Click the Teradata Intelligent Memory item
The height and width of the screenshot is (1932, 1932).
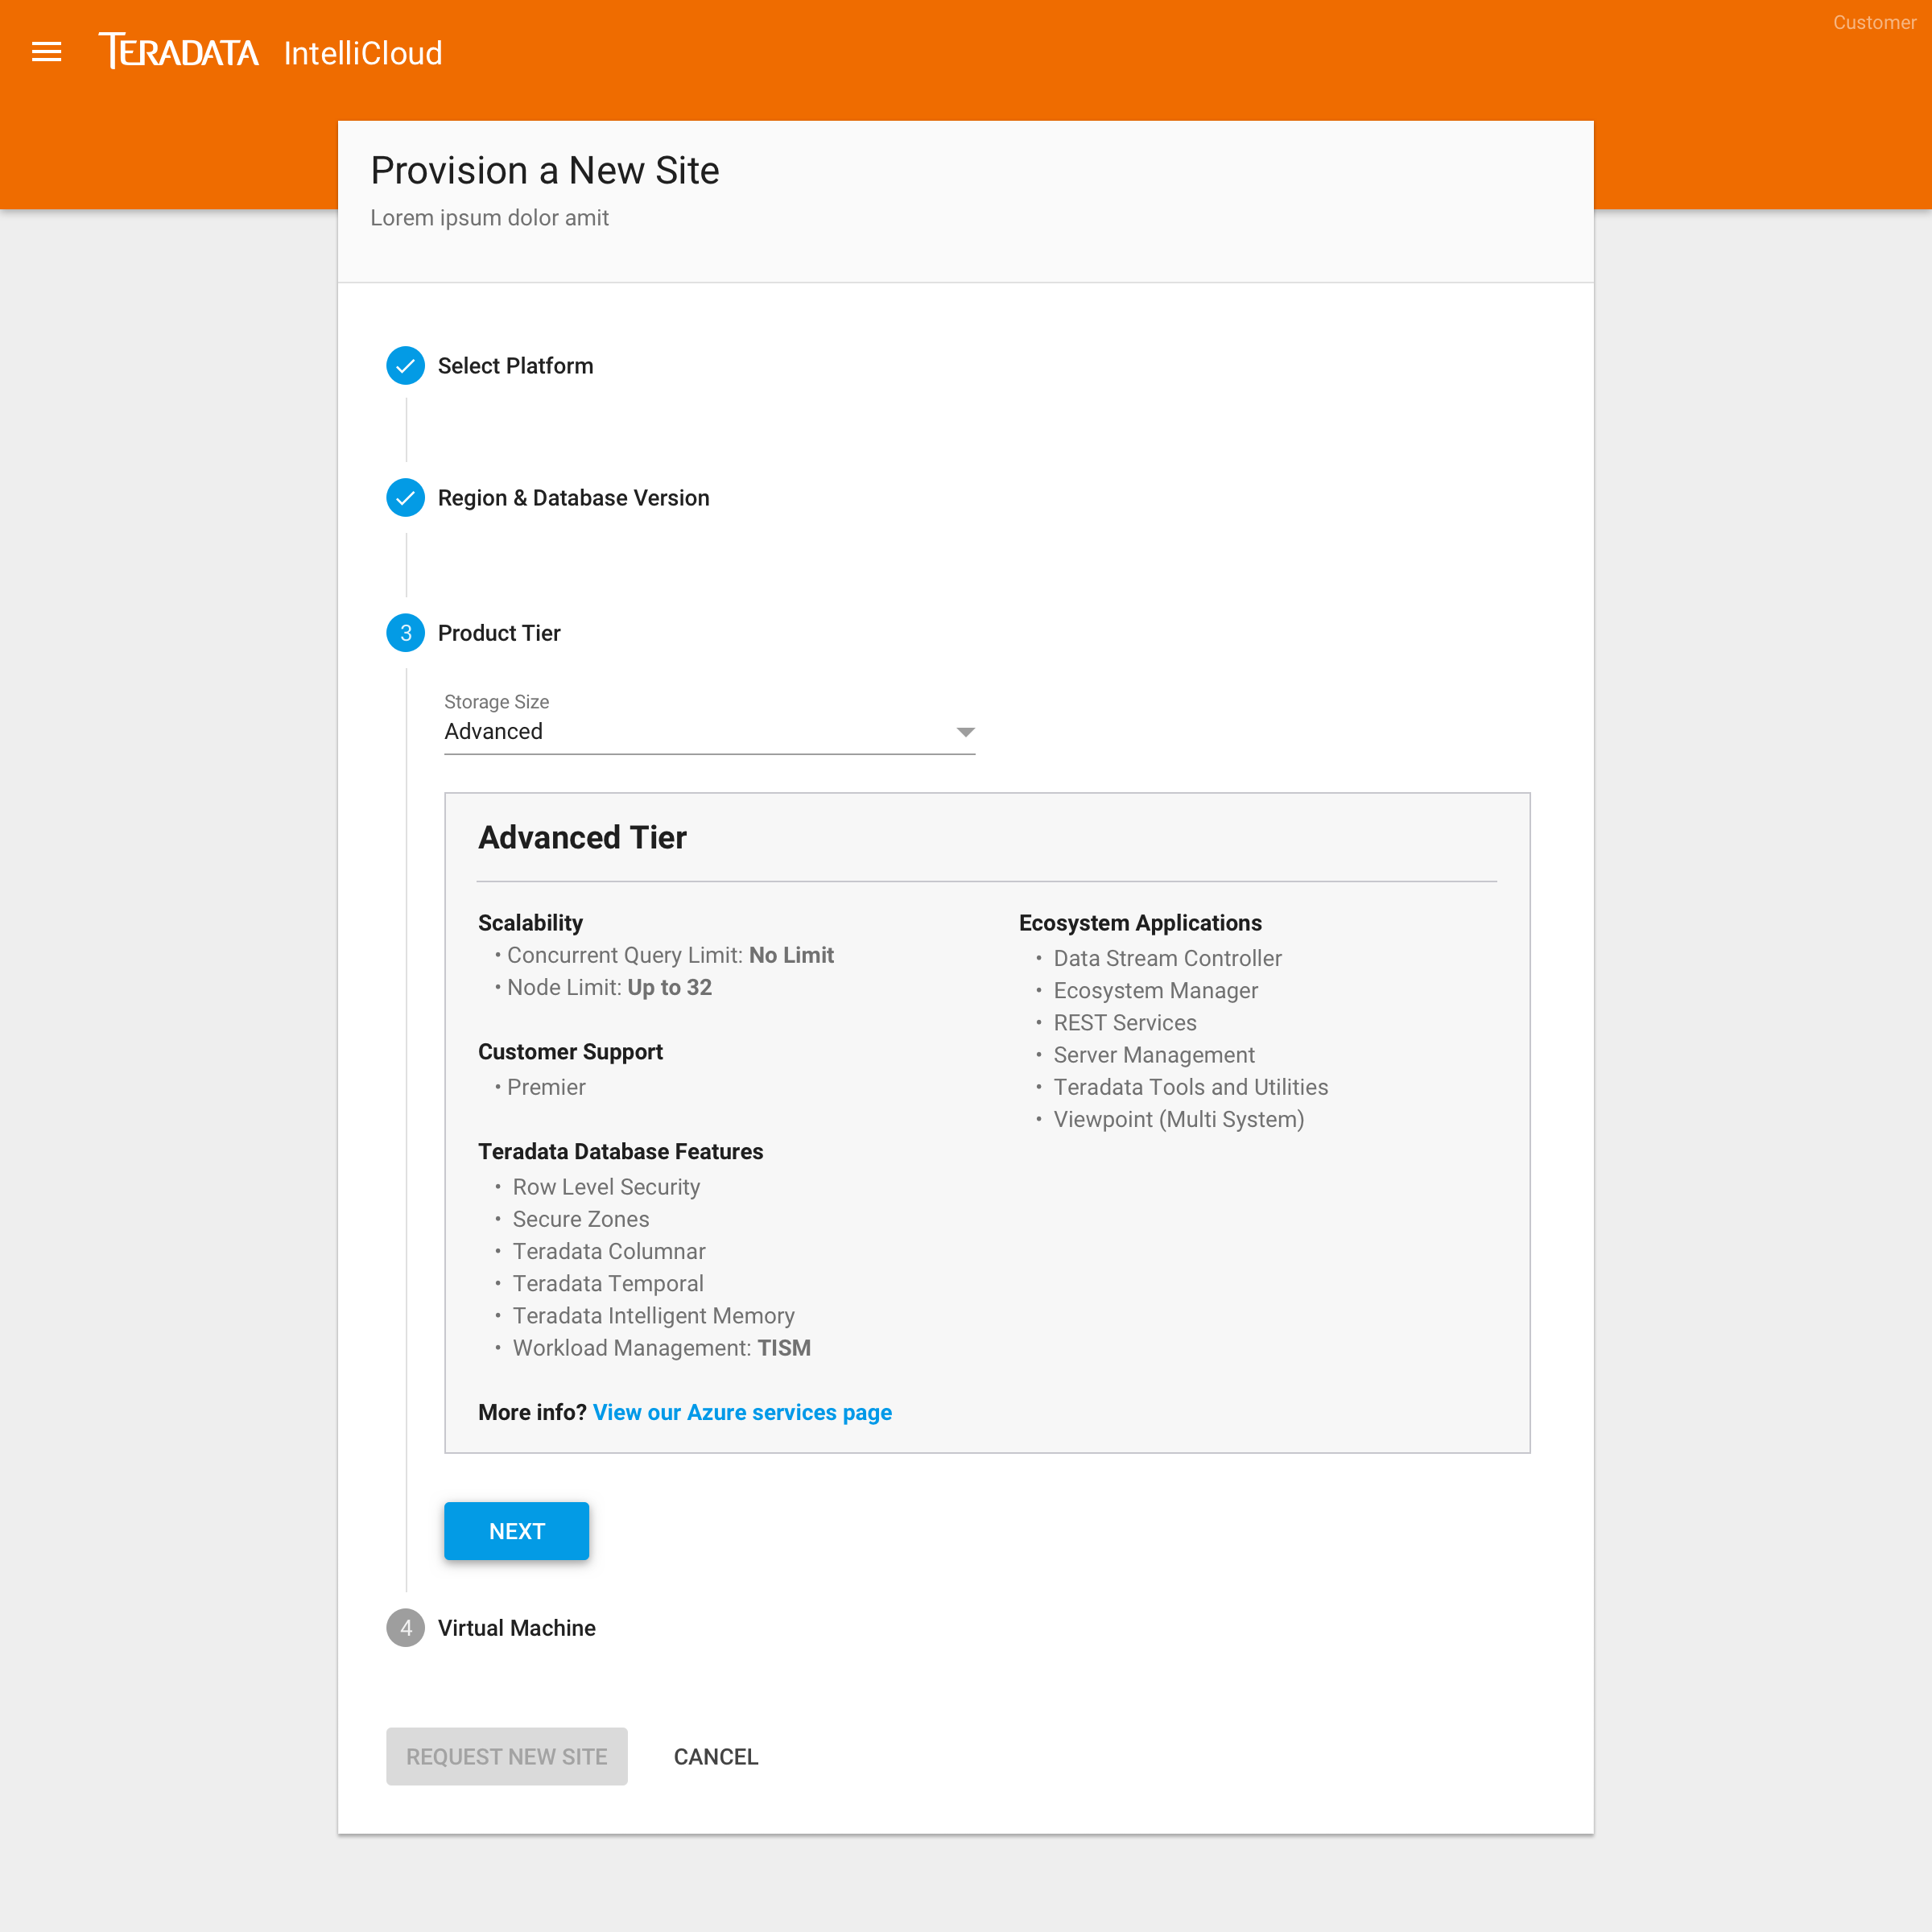tap(654, 1316)
